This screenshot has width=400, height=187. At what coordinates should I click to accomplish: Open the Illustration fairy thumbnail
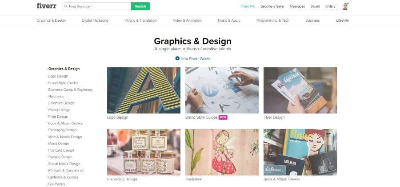(x=222, y=152)
